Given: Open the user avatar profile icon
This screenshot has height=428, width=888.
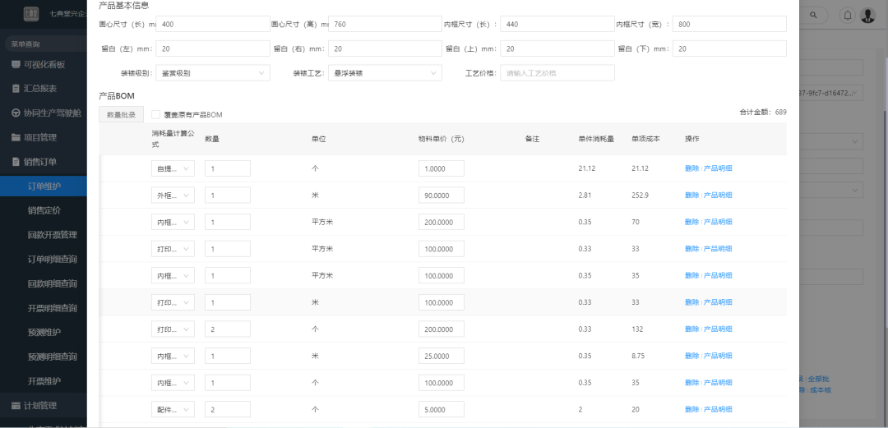Looking at the screenshot, I should [867, 16].
